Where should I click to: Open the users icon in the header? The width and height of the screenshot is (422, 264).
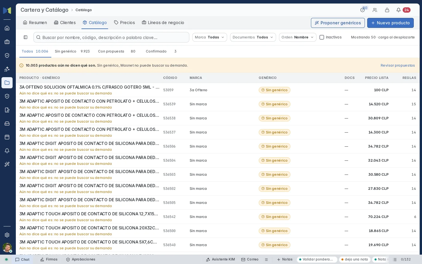click(x=375, y=10)
